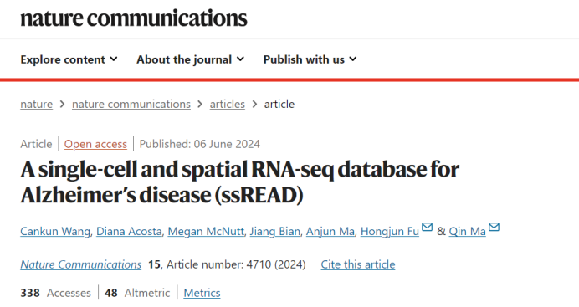The image size is (579, 307).
Task: Expand the Publish with us menu
Action: coord(310,59)
